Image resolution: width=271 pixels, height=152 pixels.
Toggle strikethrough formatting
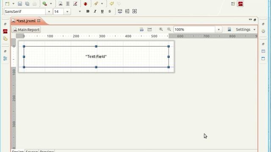pyautogui.click(x=110, y=11)
